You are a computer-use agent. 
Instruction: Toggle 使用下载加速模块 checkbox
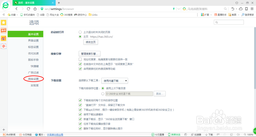(x=80, y=114)
